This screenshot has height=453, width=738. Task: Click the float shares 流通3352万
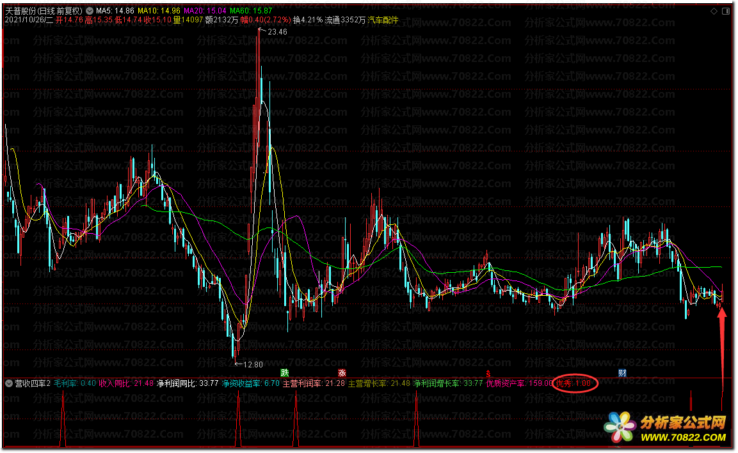tap(345, 20)
